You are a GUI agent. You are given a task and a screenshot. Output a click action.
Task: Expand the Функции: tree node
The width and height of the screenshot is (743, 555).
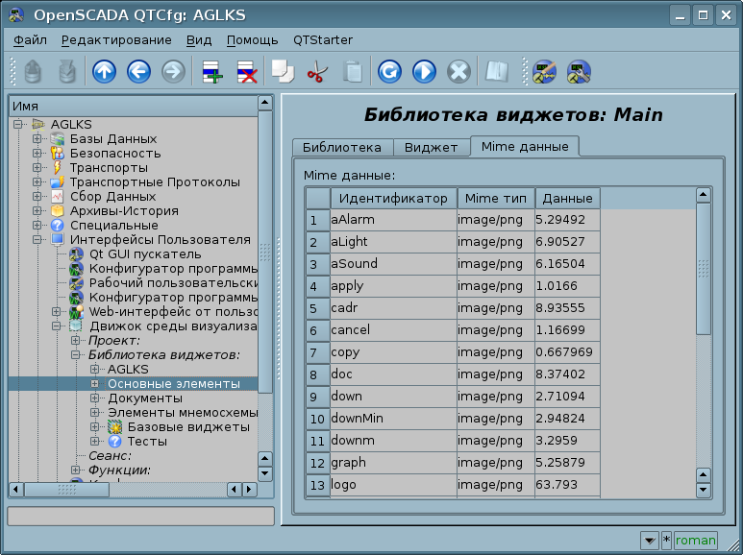(75, 470)
